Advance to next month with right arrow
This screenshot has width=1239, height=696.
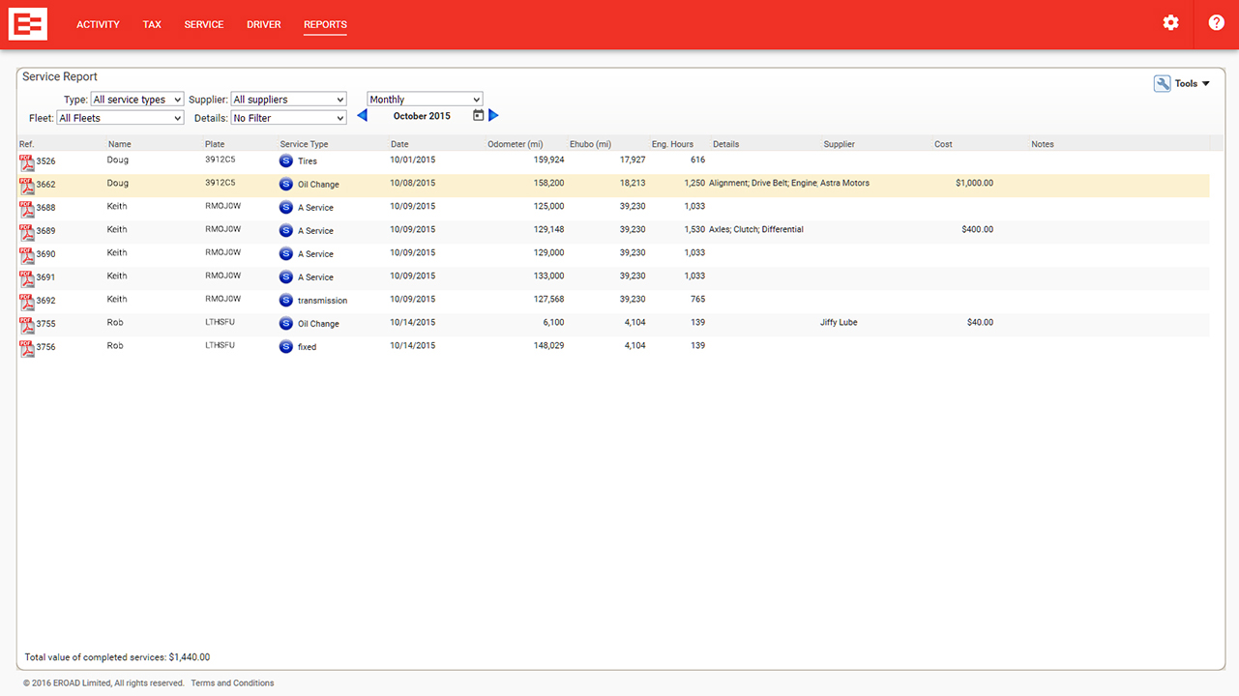coord(493,116)
